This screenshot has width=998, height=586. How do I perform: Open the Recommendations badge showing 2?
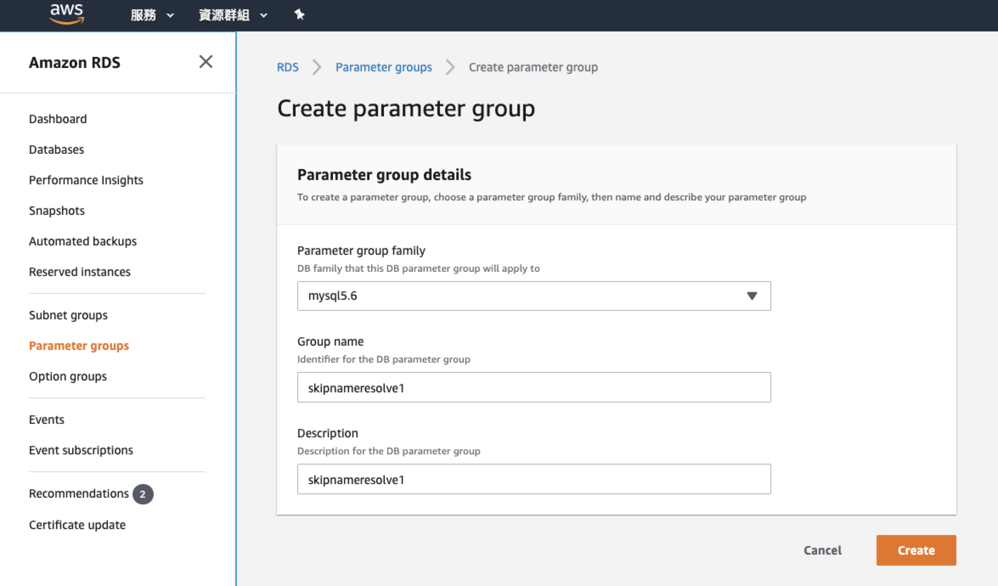click(x=143, y=494)
